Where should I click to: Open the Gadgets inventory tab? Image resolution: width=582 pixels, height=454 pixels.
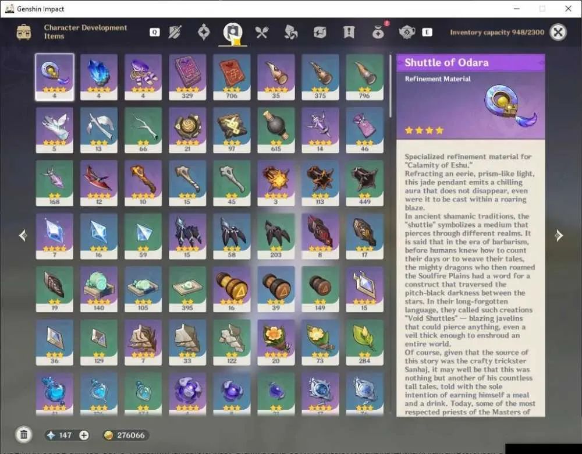pos(320,32)
